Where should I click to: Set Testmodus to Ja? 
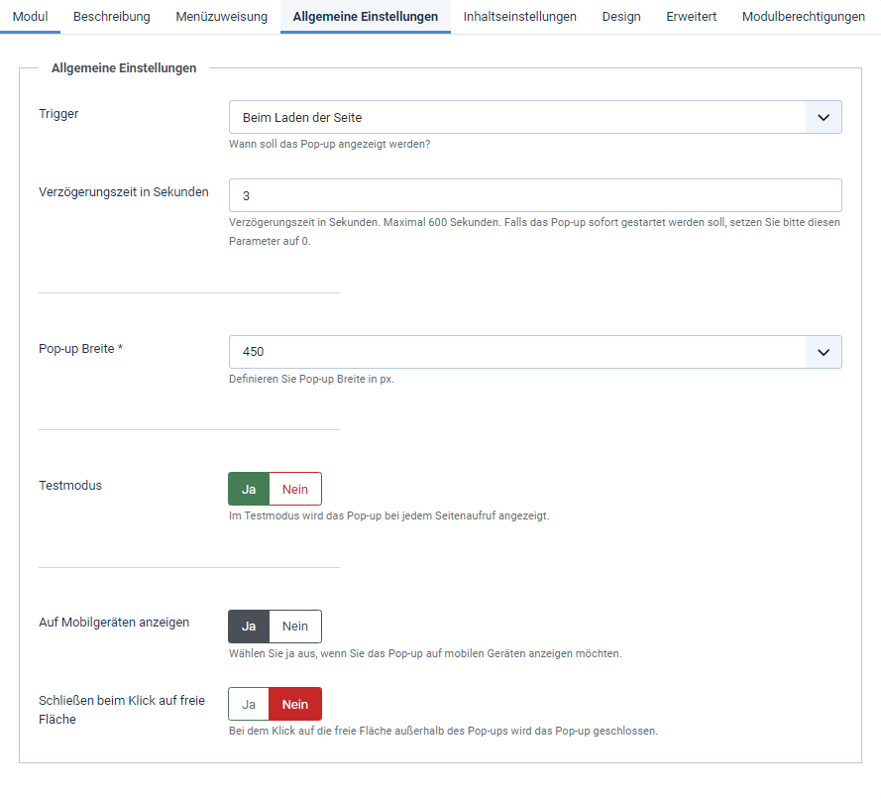(249, 489)
